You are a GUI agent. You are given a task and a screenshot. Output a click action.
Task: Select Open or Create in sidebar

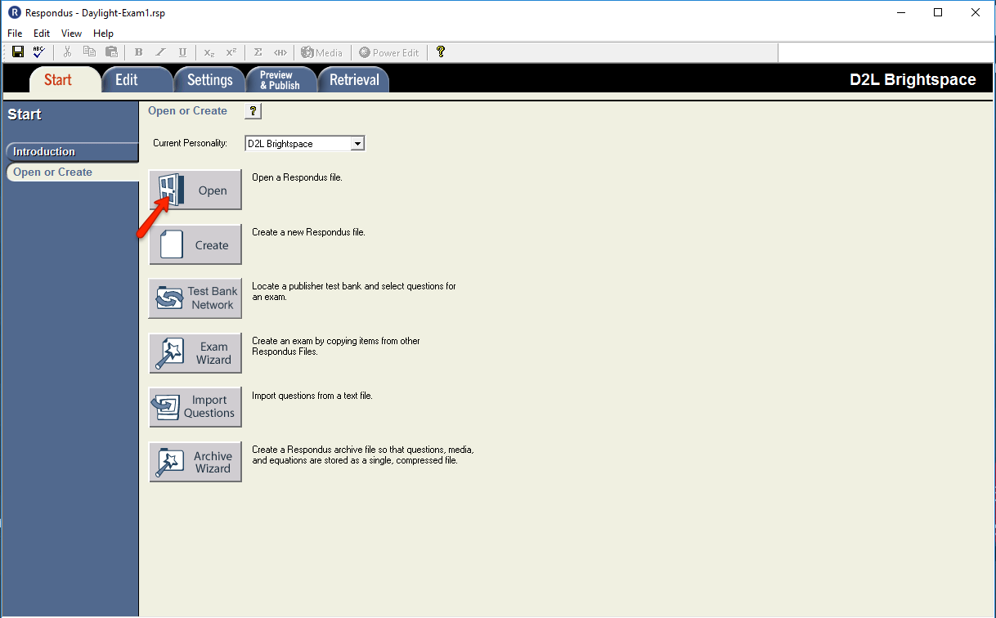(x=72, y=172)
